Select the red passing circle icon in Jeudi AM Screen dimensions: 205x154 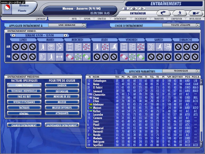coord(105,47)
